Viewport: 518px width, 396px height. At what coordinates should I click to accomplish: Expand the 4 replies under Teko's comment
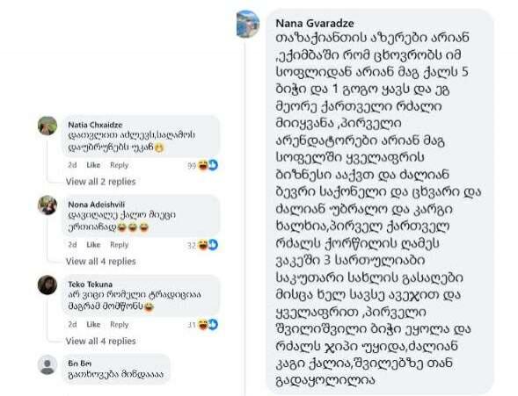click(101, 341)
